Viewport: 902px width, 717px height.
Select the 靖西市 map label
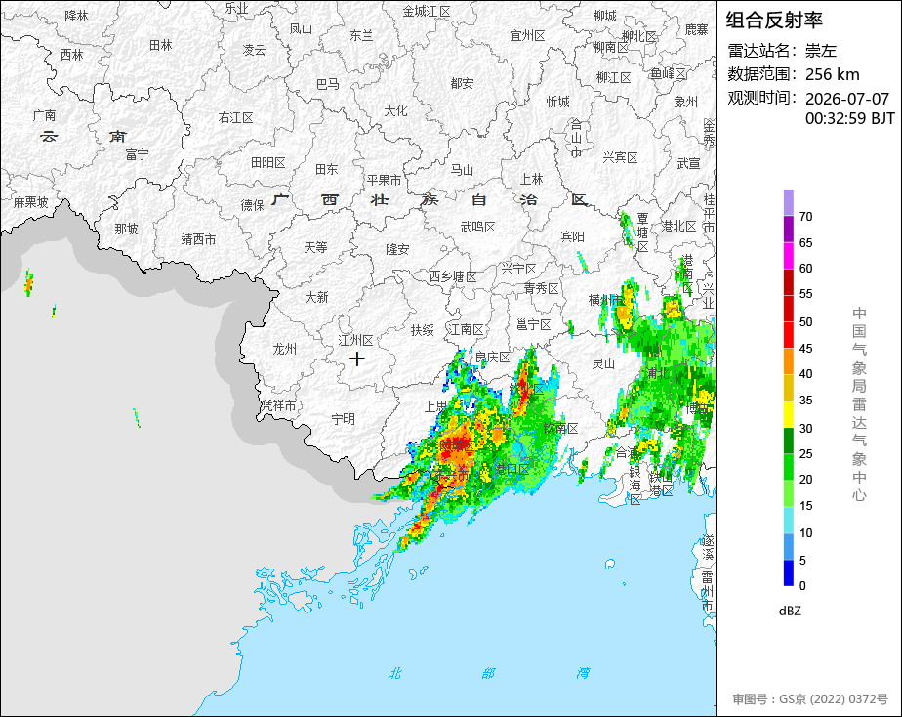point(198,239)
